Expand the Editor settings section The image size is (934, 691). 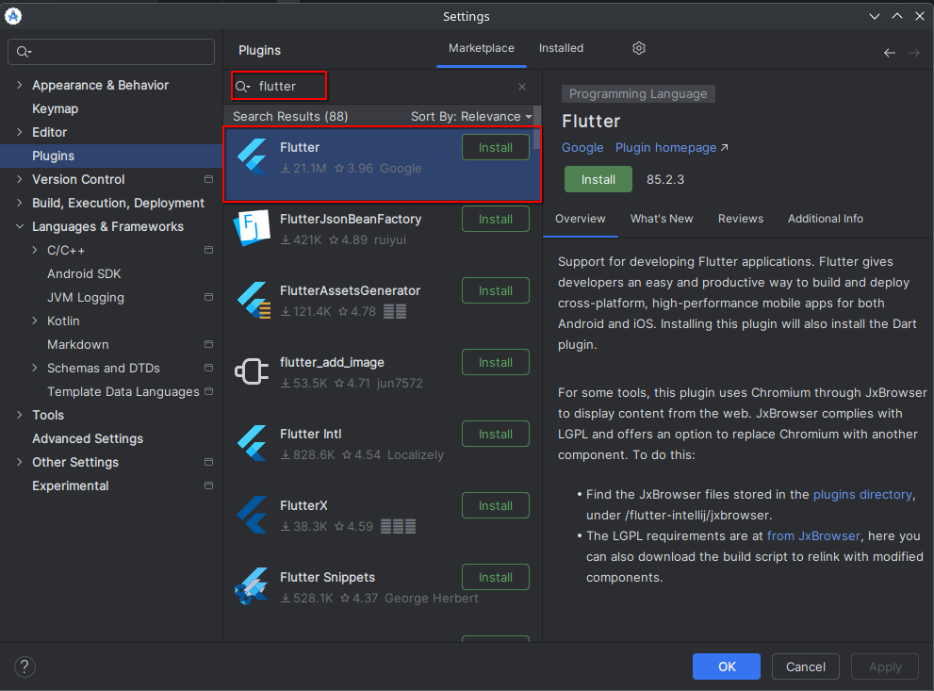coord(20,132)
